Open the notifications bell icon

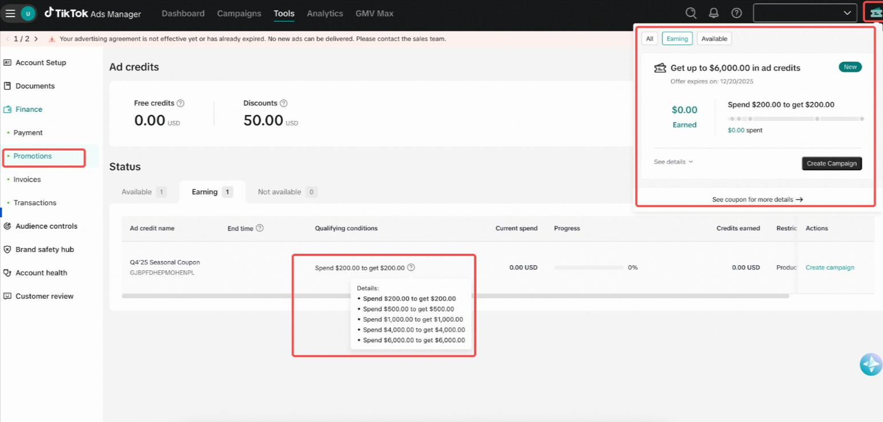tap(714, 13)
